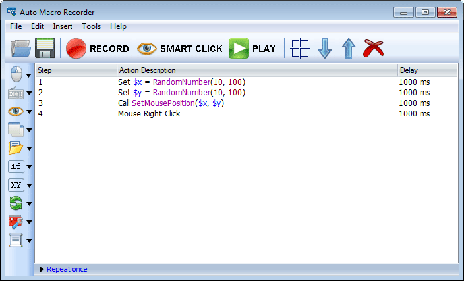464x281 pixels.
Task: Click the Save floppy disk icon
Action: point(45,48)
